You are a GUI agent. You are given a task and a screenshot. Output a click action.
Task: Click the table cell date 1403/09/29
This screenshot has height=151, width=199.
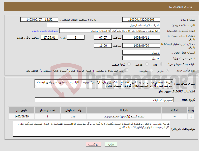pyautogui.click(x=22, y=116)
